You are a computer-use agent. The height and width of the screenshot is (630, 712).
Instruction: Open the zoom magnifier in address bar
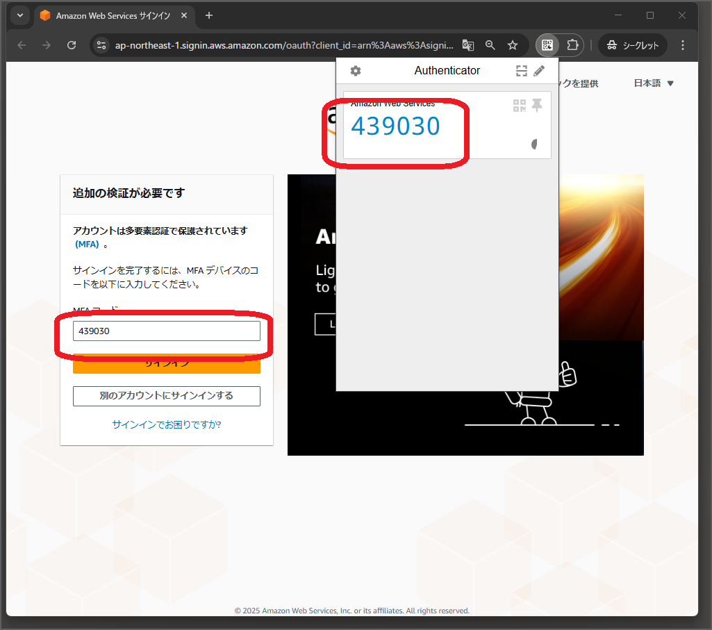click(490, 45)
